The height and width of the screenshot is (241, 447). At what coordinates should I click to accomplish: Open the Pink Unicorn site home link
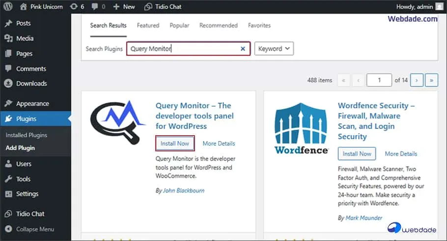[44, 7]
